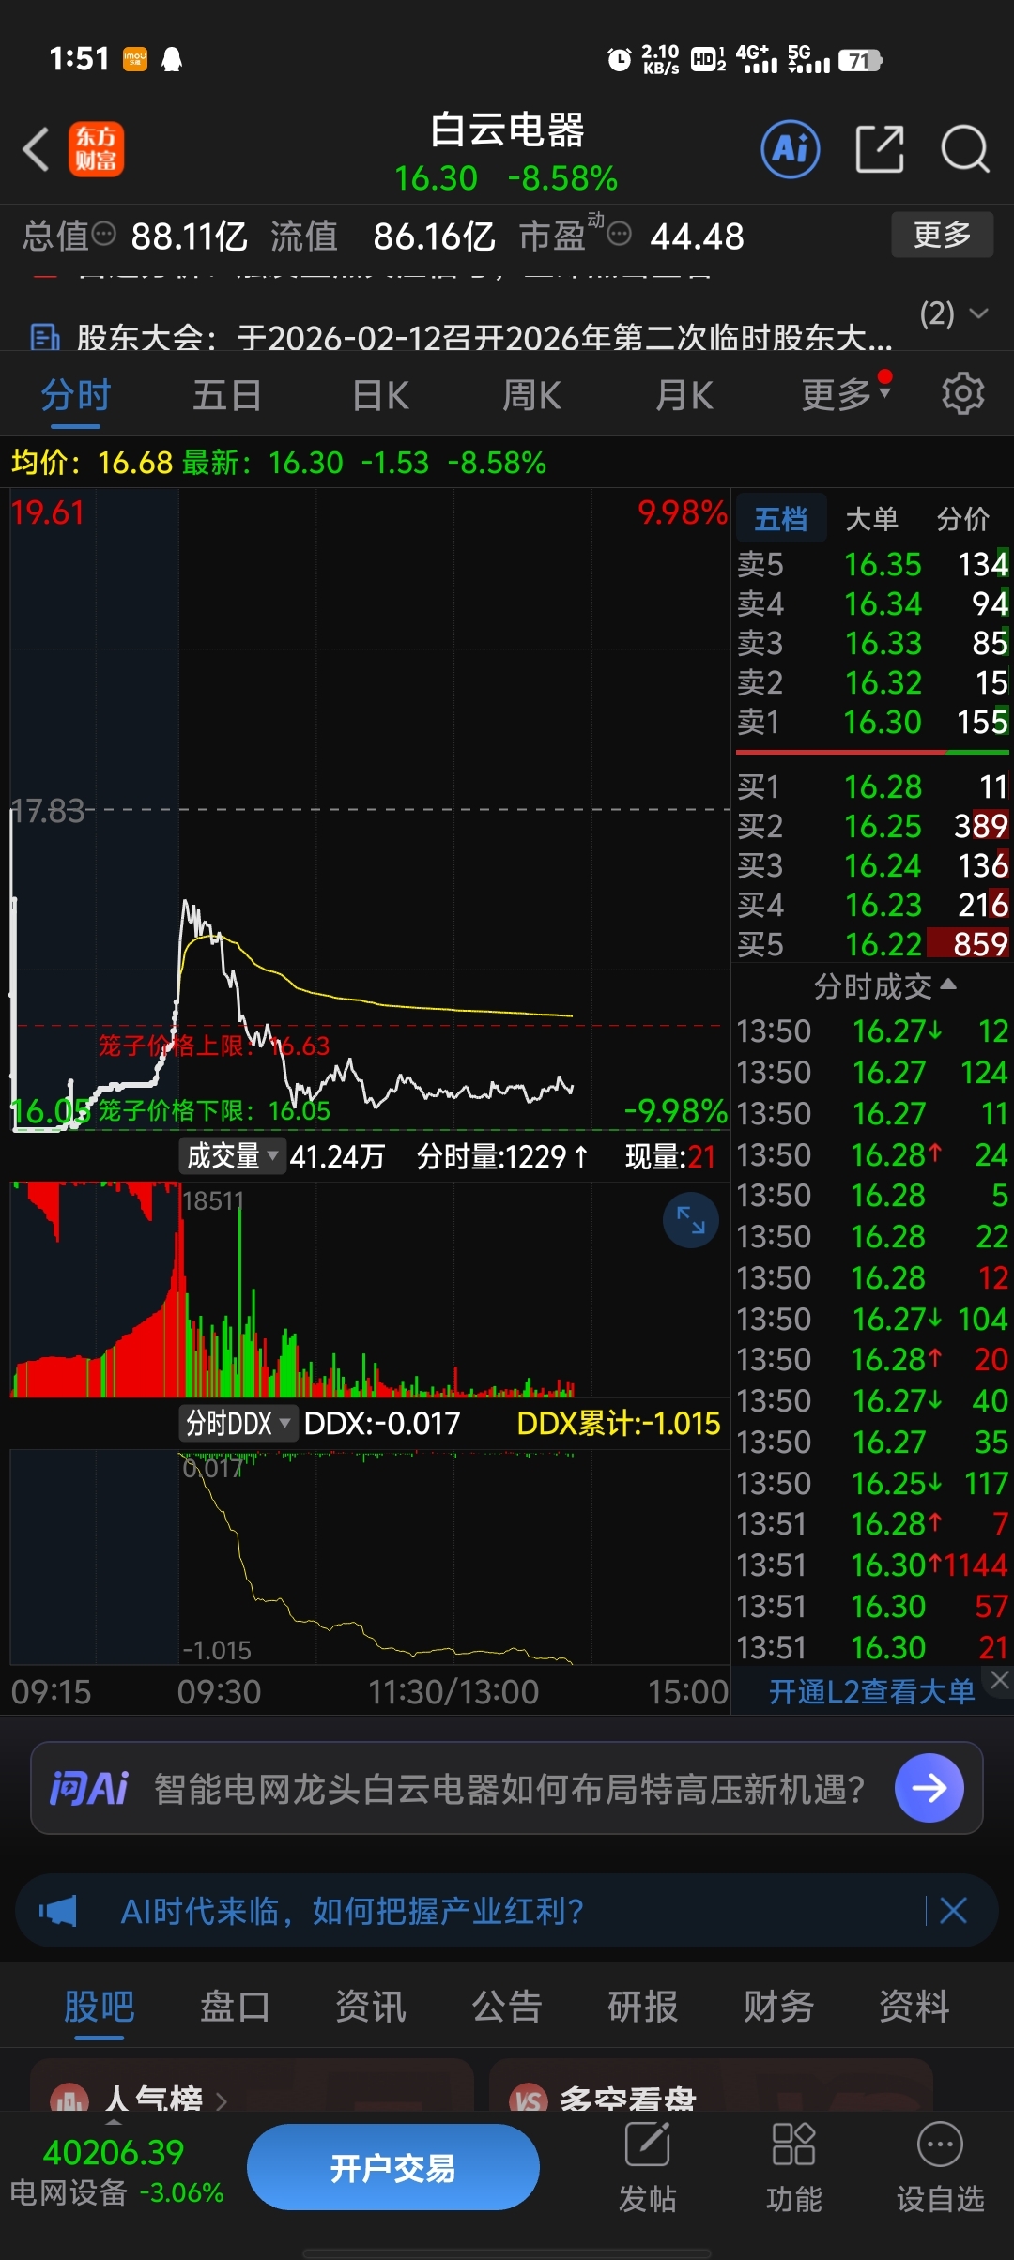This screenshot has height=2260, width=1014.
Task: Tap the 卖3 16.33 85 row
Action: [872, 643]
